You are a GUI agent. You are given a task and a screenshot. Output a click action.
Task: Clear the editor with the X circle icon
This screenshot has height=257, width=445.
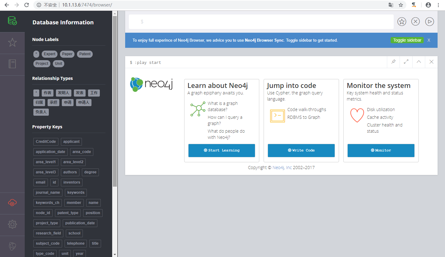[x=416, y=22]
